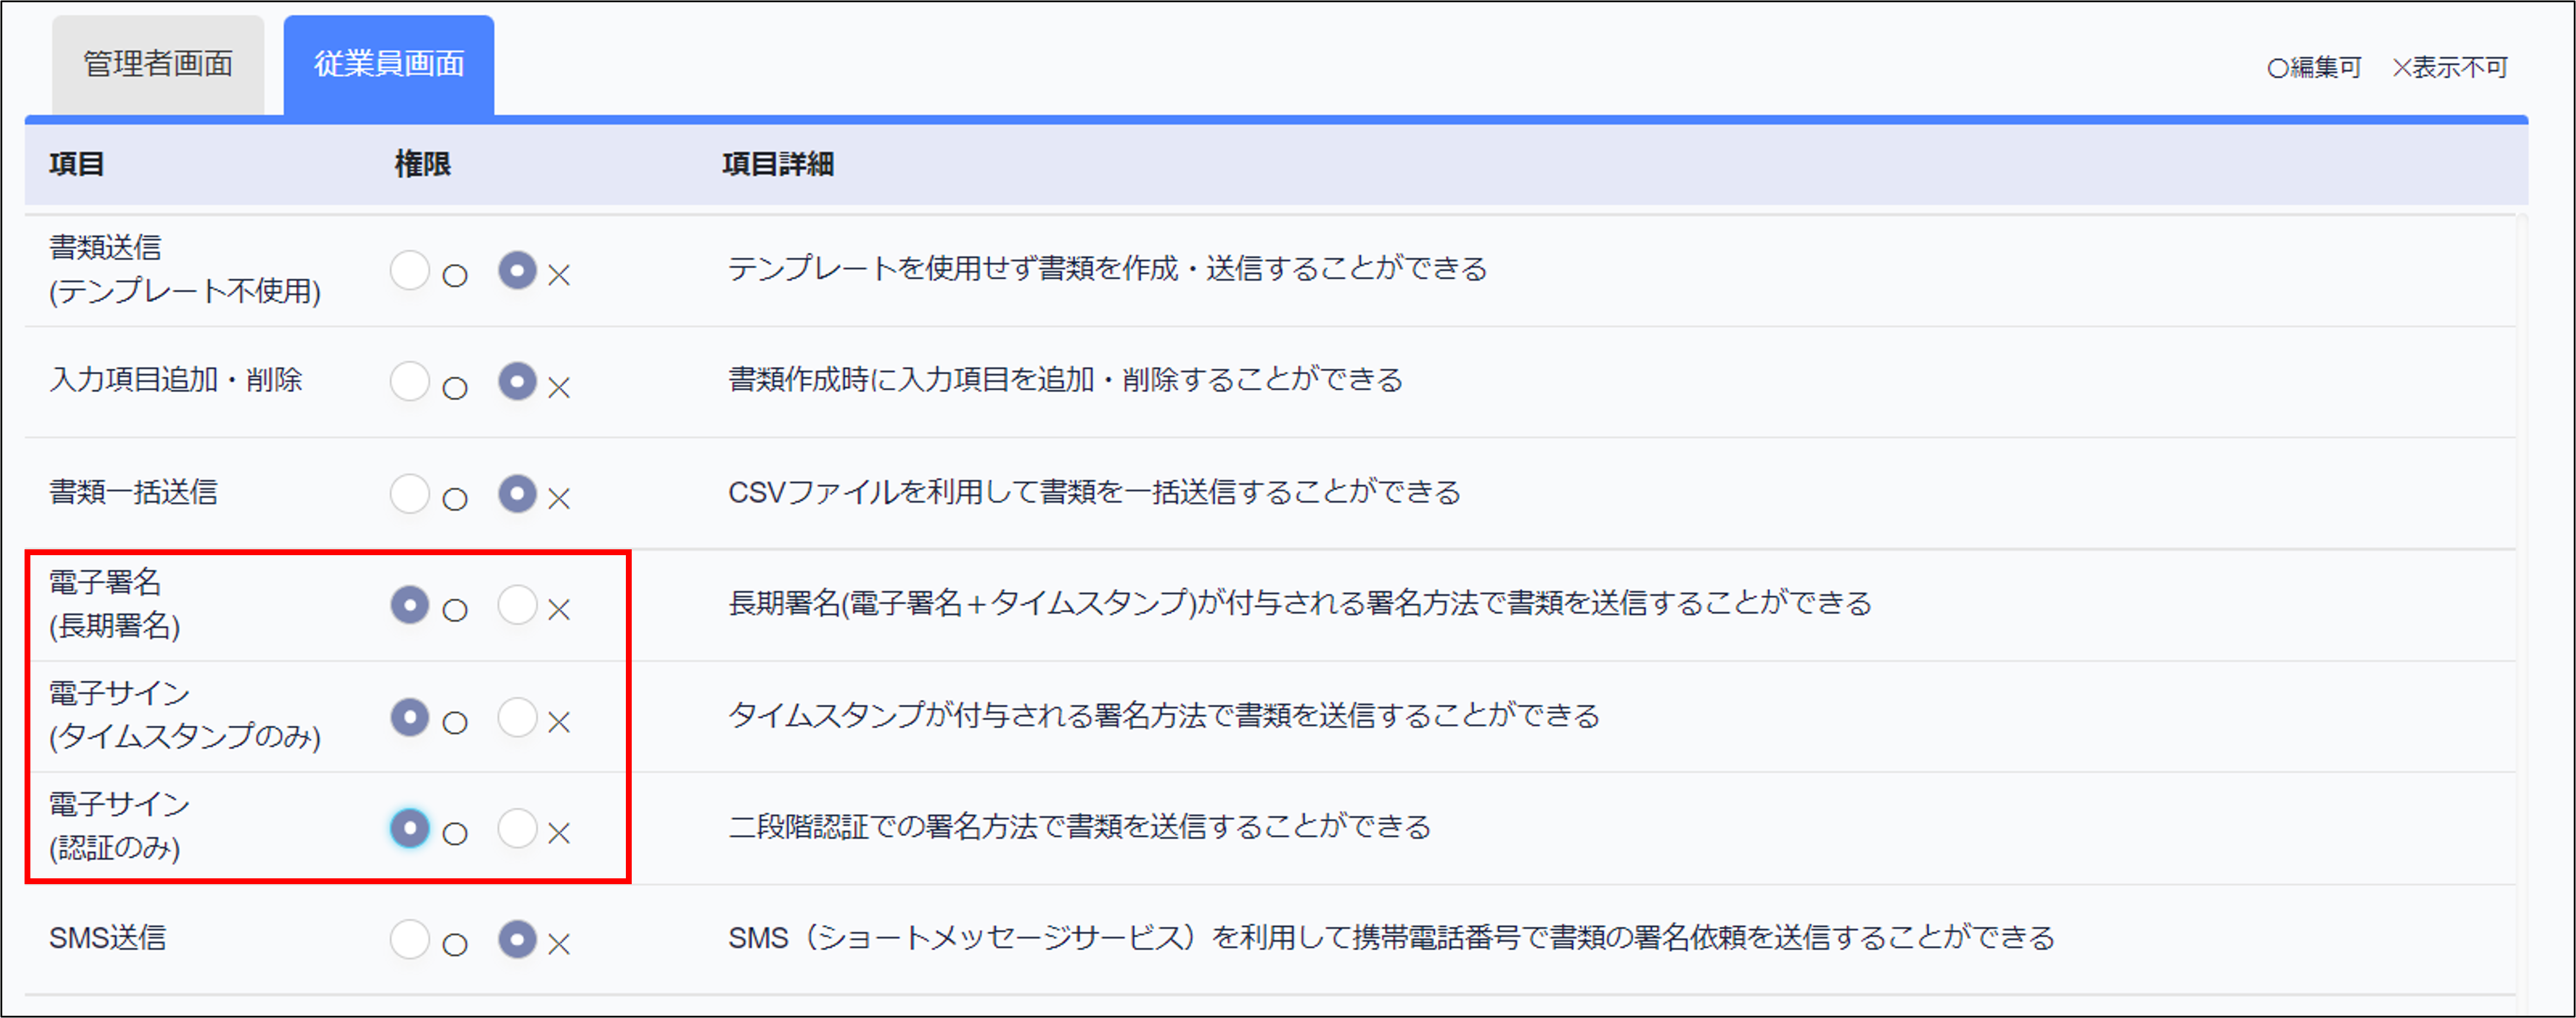Screen dimensions: 2576x1018
Task: Set 電子サイン (認証のみ) to ×
Action: [x=517, y=828]
